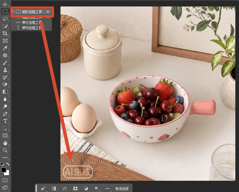The height and width of the screenshot is (192, 239).
Task: Change the screen mode
Action: coord(5,188)
